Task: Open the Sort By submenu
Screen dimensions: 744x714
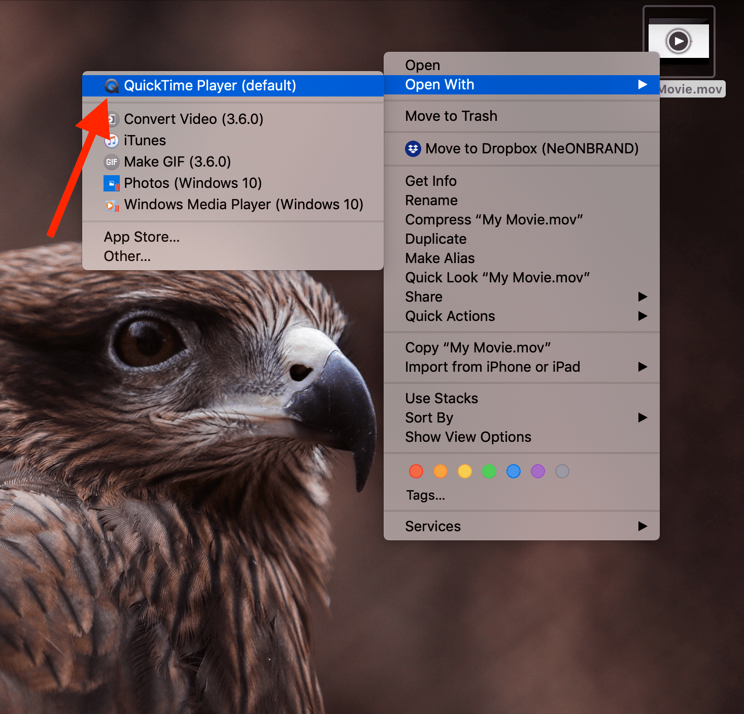Action: 429,417
